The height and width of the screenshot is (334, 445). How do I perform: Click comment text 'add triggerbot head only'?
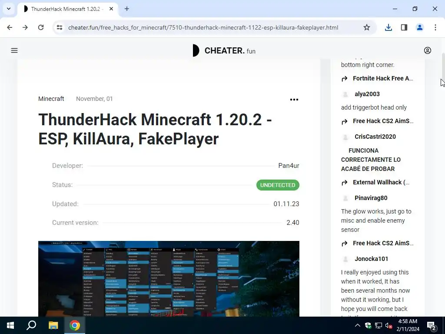point(374,108)
